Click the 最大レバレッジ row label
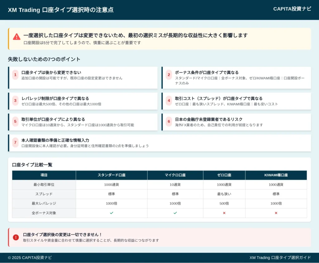This screenshot has width=319, height=263. coord(44,204)
